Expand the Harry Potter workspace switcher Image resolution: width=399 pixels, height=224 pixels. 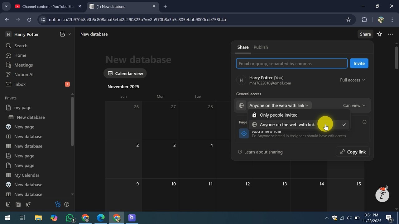pos(26,34)
